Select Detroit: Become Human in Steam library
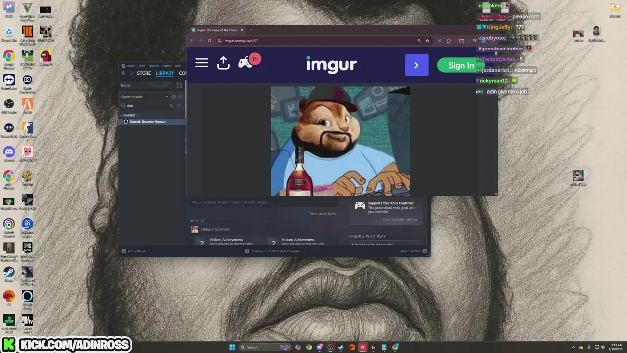Viewport: 627px width, 353px height. 151,122
